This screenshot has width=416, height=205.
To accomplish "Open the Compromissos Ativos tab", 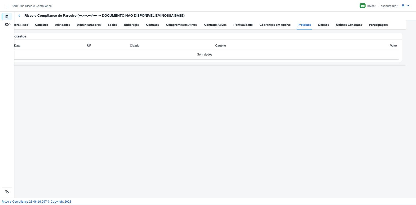I will point(182,25).
